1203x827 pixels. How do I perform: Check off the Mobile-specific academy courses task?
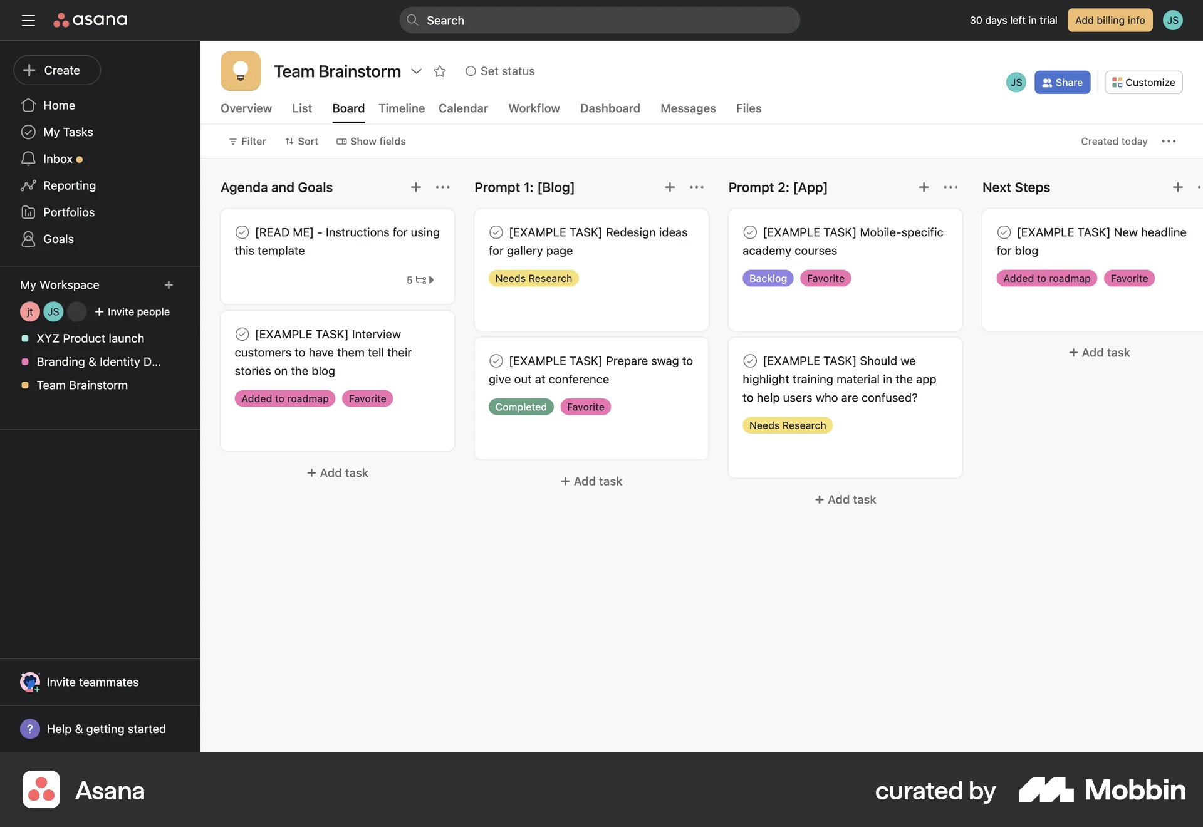click(750, 232)
